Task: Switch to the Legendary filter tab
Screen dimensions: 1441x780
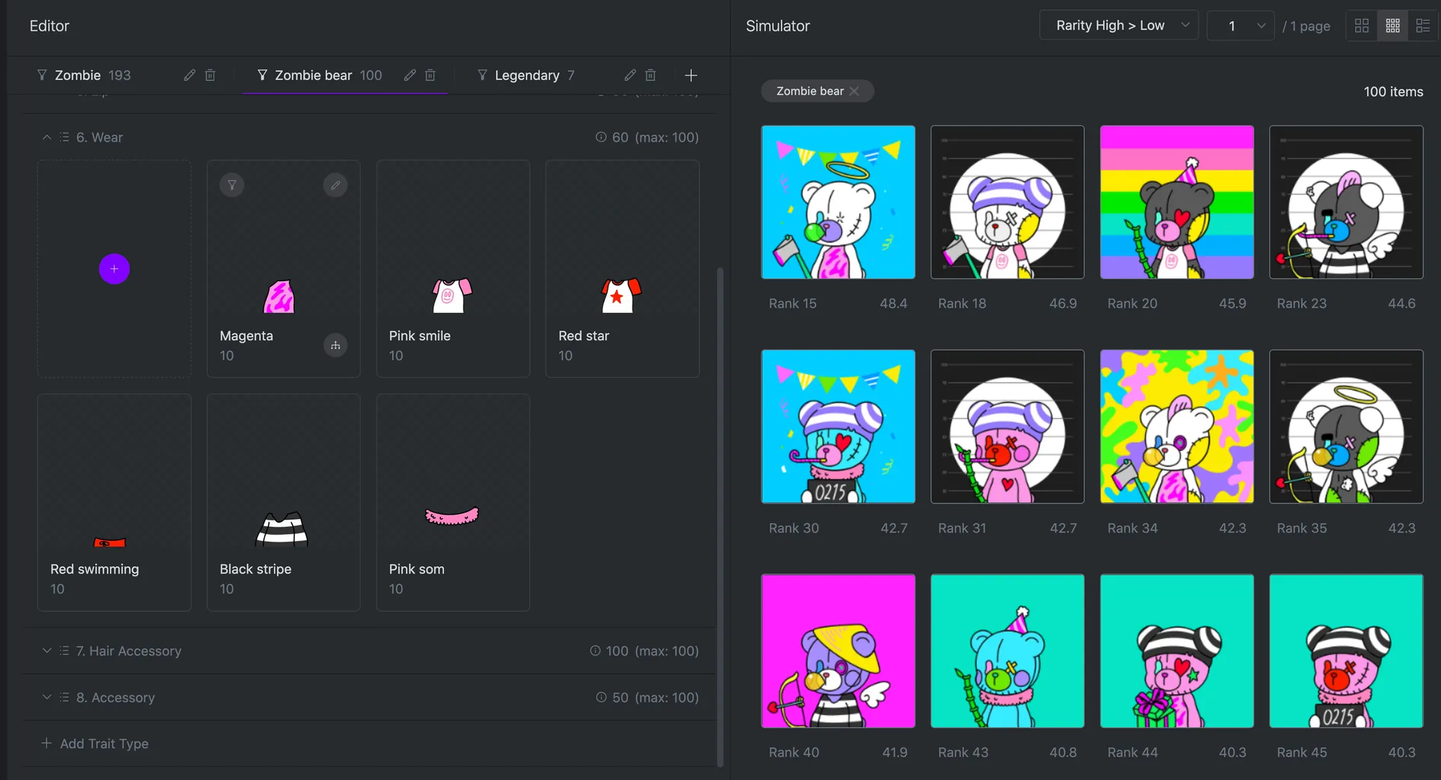Action: tap(527, 75)
